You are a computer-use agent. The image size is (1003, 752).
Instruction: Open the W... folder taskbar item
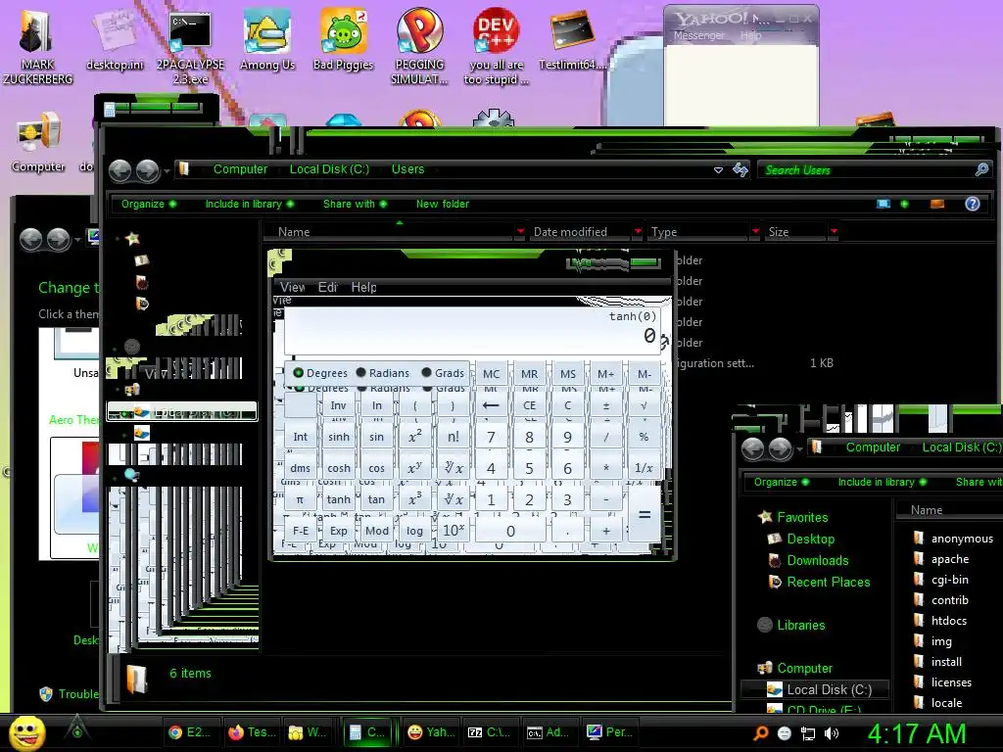tap(310, 732)
